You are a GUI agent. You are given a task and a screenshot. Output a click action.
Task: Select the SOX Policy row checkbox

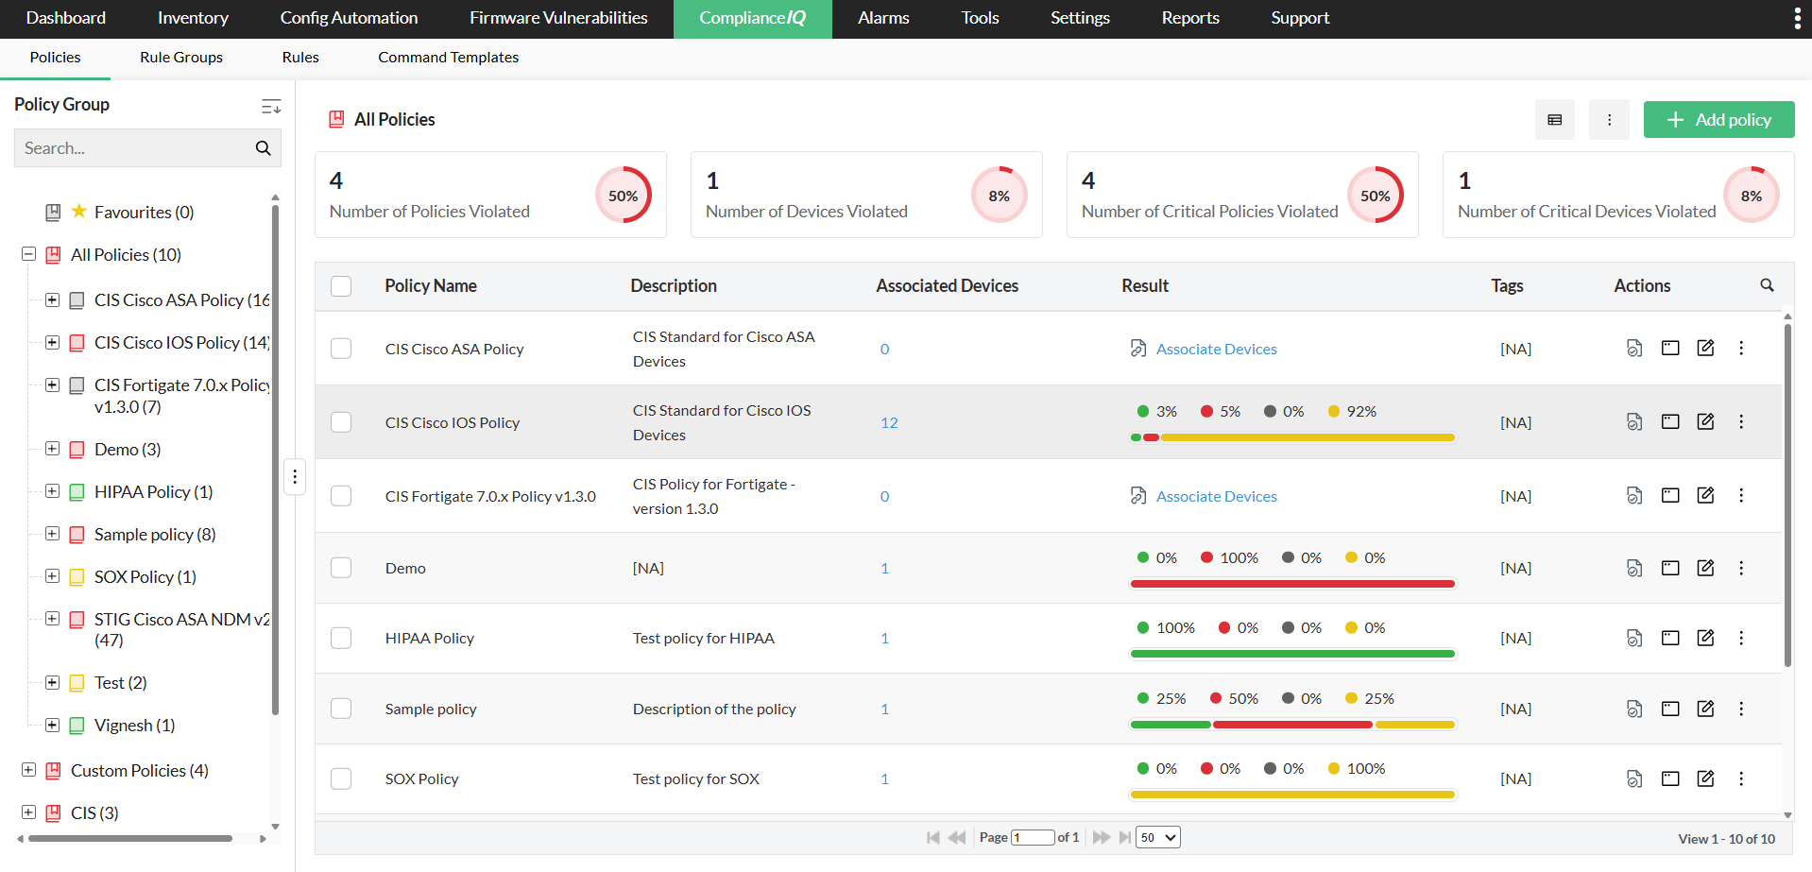click(x=341, y=778)
